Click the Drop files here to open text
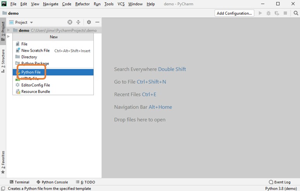Screen dimensions: 300x191 (140, 120)
